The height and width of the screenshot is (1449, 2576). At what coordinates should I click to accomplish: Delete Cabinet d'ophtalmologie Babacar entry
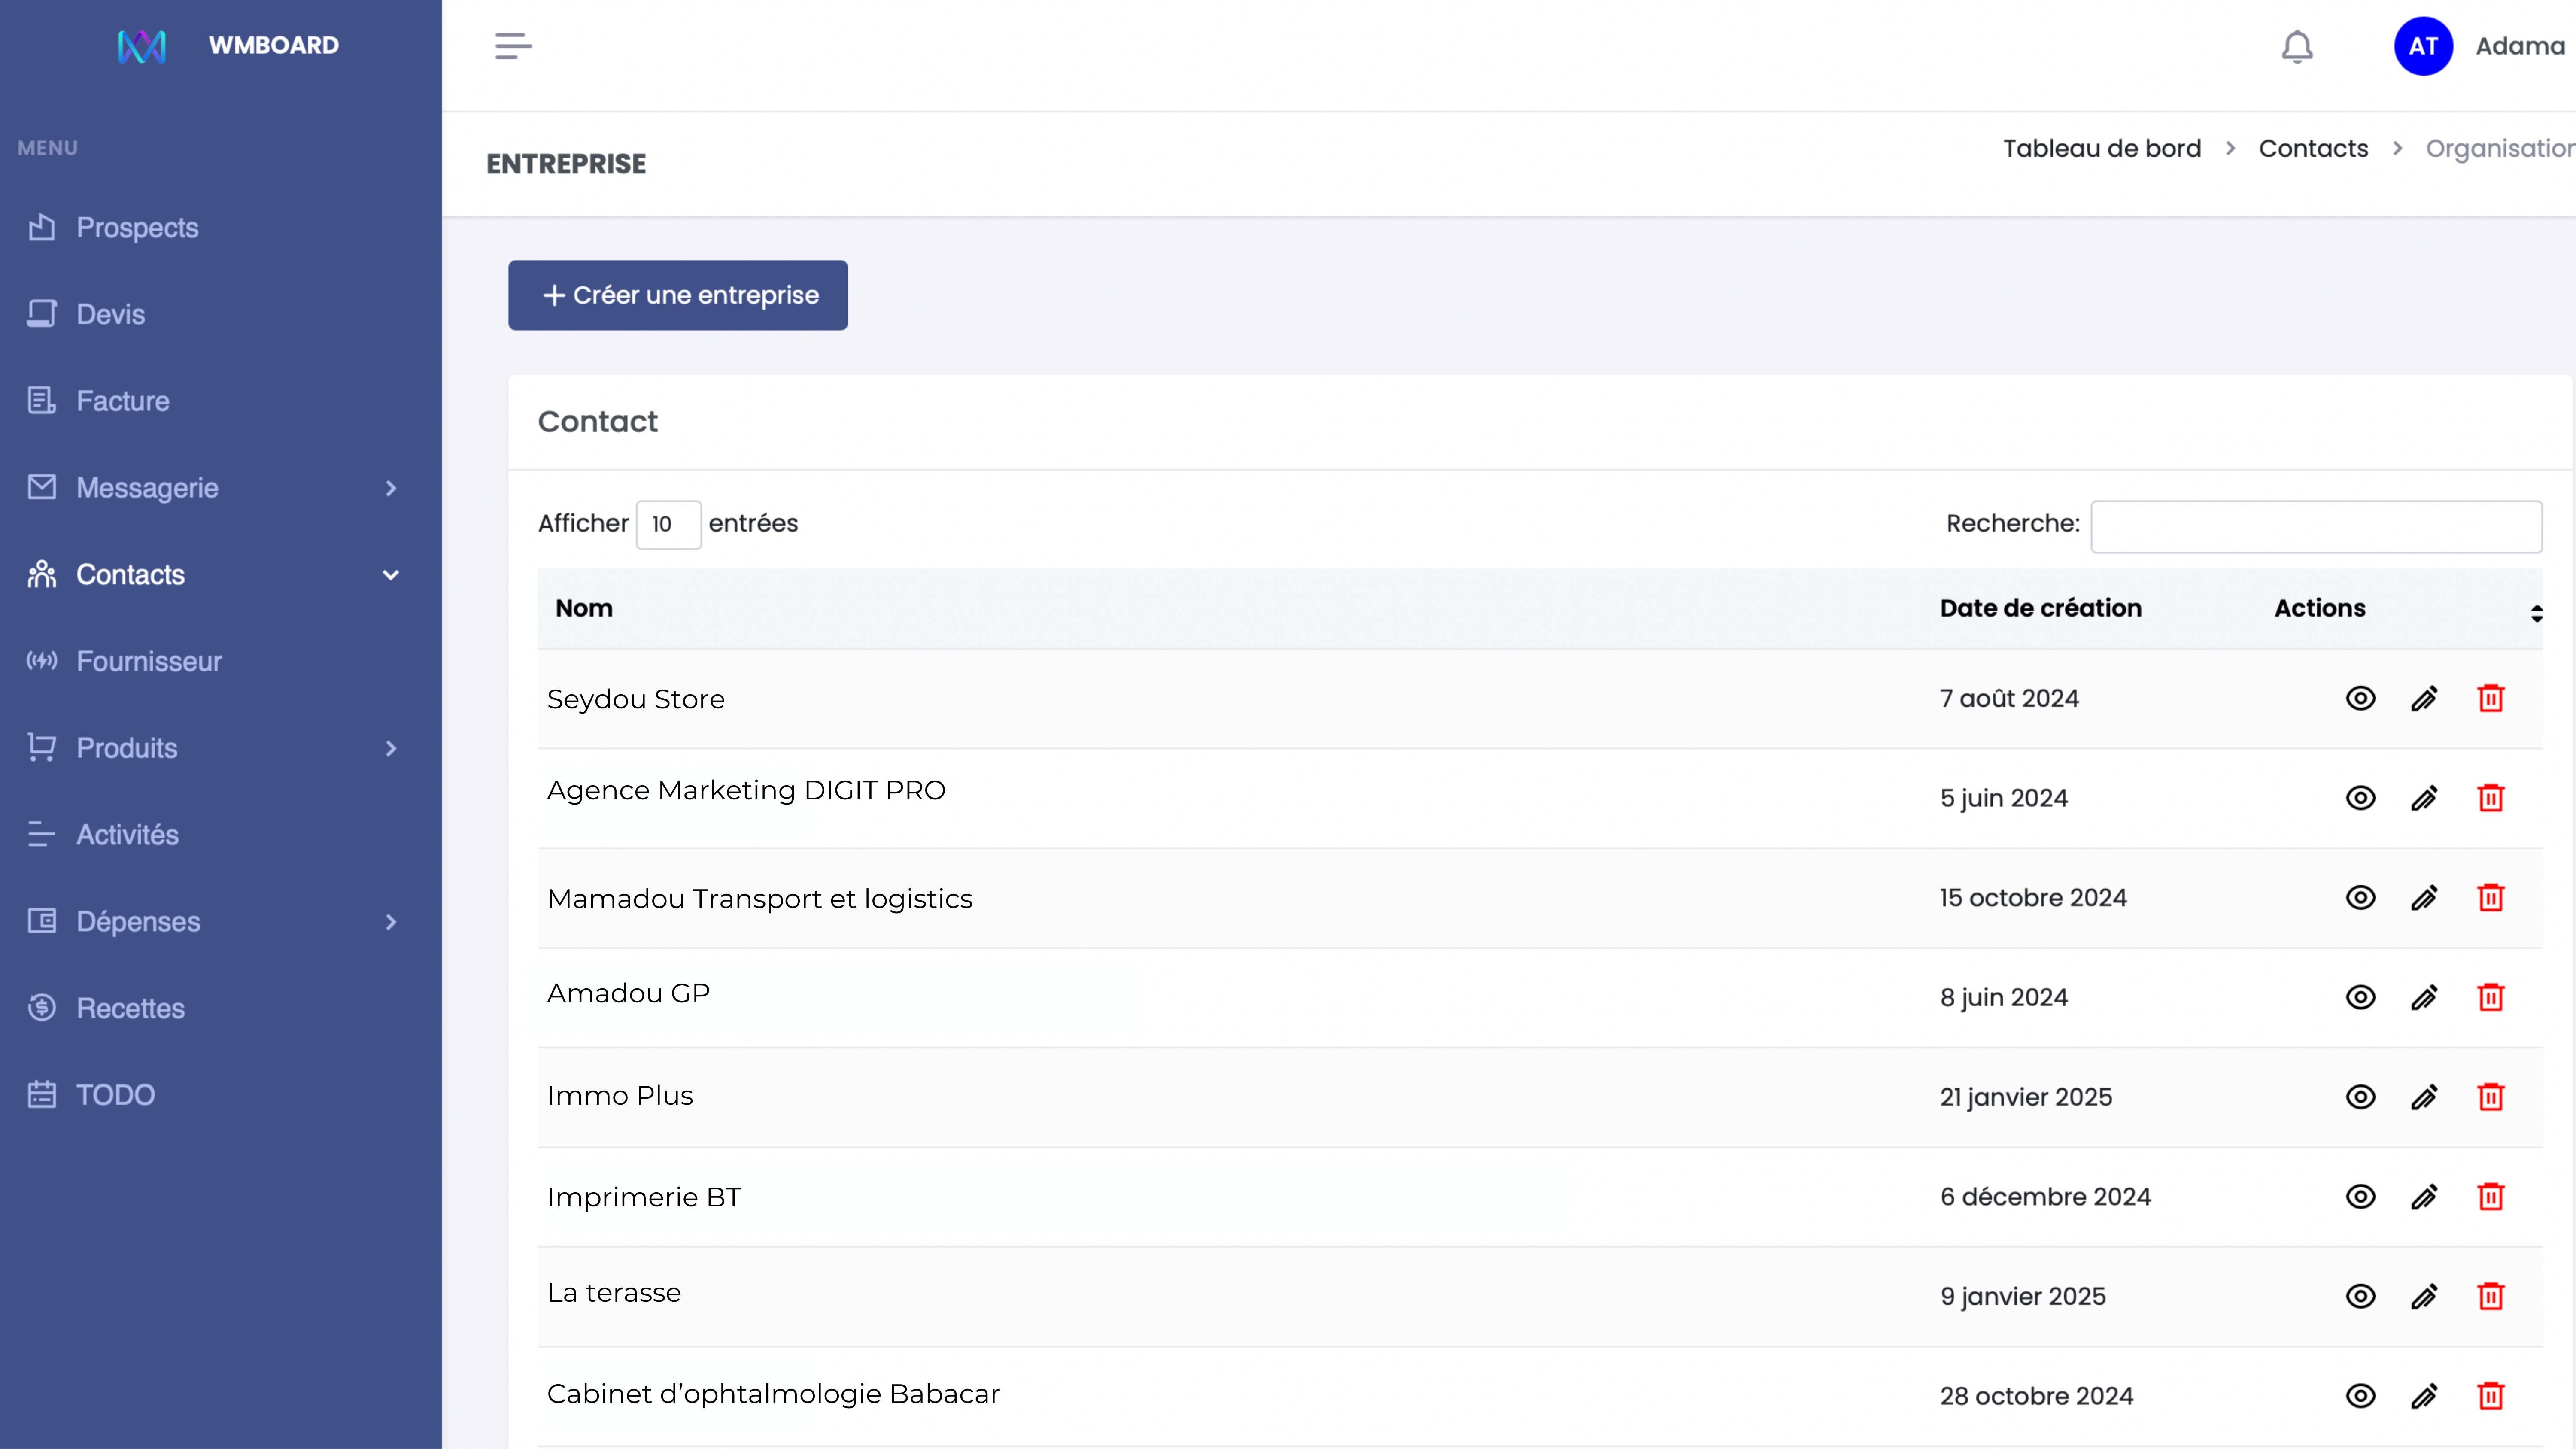pyautogui.click(x=2490, y=1396)
